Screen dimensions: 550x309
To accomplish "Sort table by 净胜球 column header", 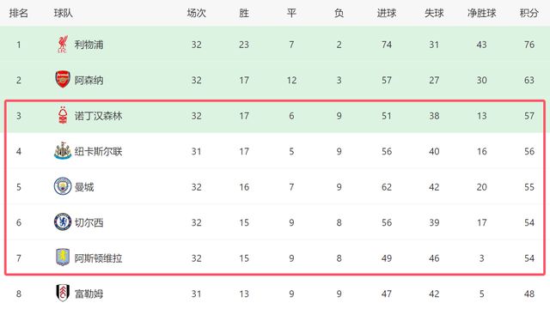I will click(481, 14).
